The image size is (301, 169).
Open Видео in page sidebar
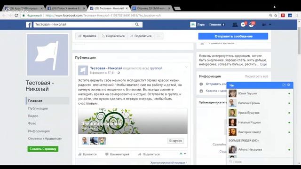[33, 116]
